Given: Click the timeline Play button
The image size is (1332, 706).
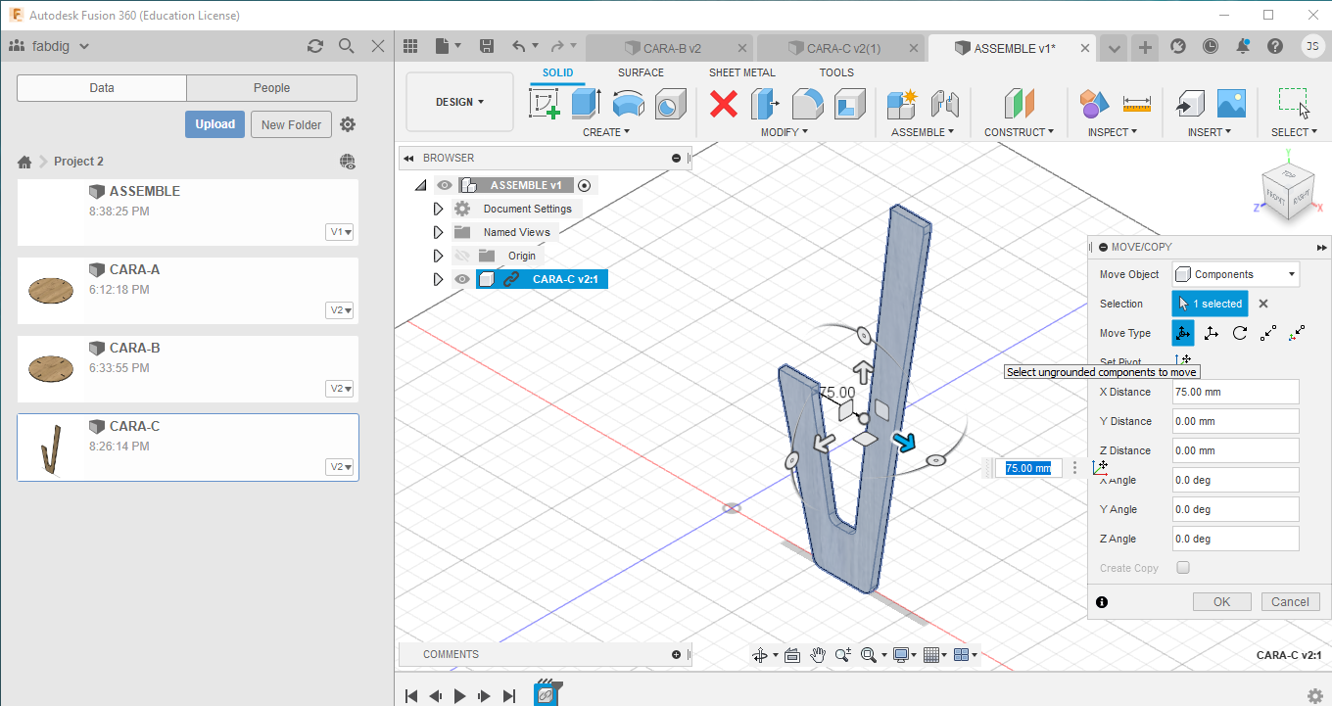Looking at the screenshot, I should (x=460, y=696).
